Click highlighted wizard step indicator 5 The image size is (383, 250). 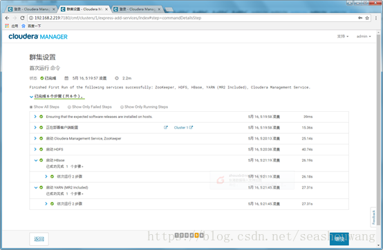196,235
